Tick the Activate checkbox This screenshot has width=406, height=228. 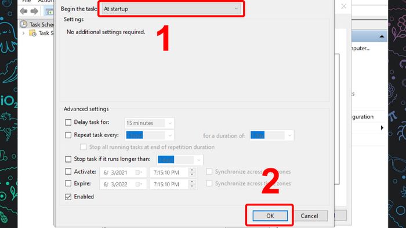68,171
